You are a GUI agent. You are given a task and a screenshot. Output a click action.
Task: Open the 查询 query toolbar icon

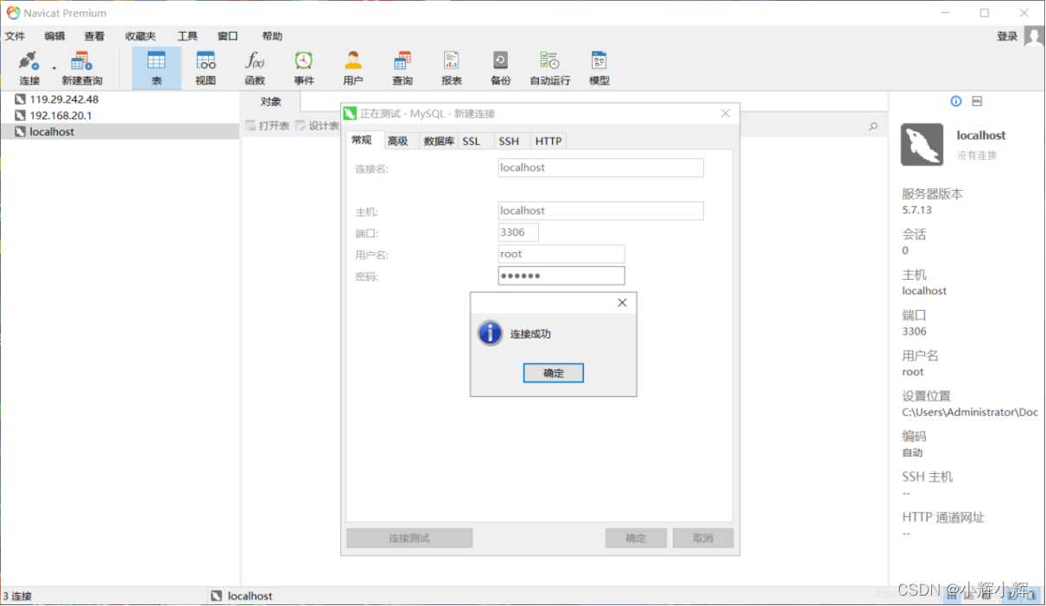pos(403,67)
